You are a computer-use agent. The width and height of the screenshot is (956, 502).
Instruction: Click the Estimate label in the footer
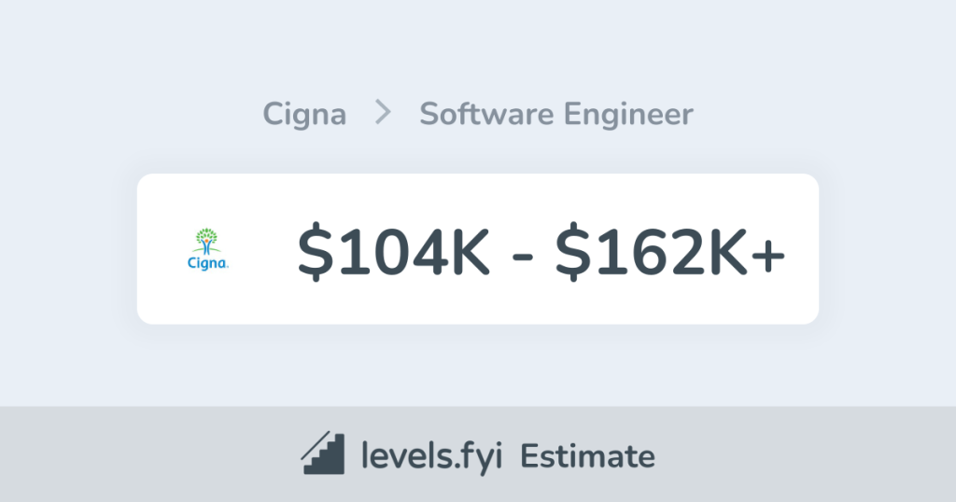587,456
